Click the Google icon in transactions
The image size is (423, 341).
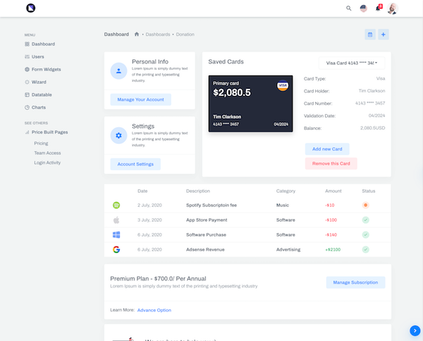click(116, 250)
